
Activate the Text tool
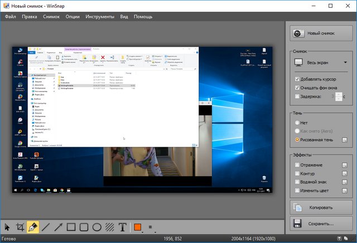tap(122, 227)
